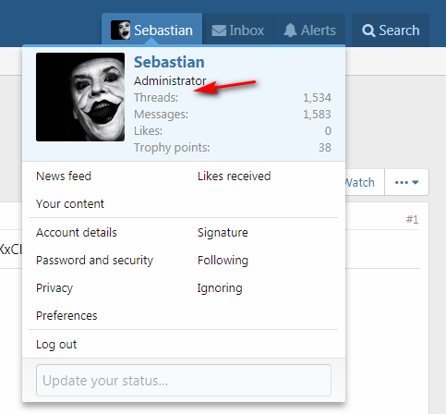Click the Search magnifier icon
The width and height of the screenshot is (446, 414).
[x=368, y=30]
